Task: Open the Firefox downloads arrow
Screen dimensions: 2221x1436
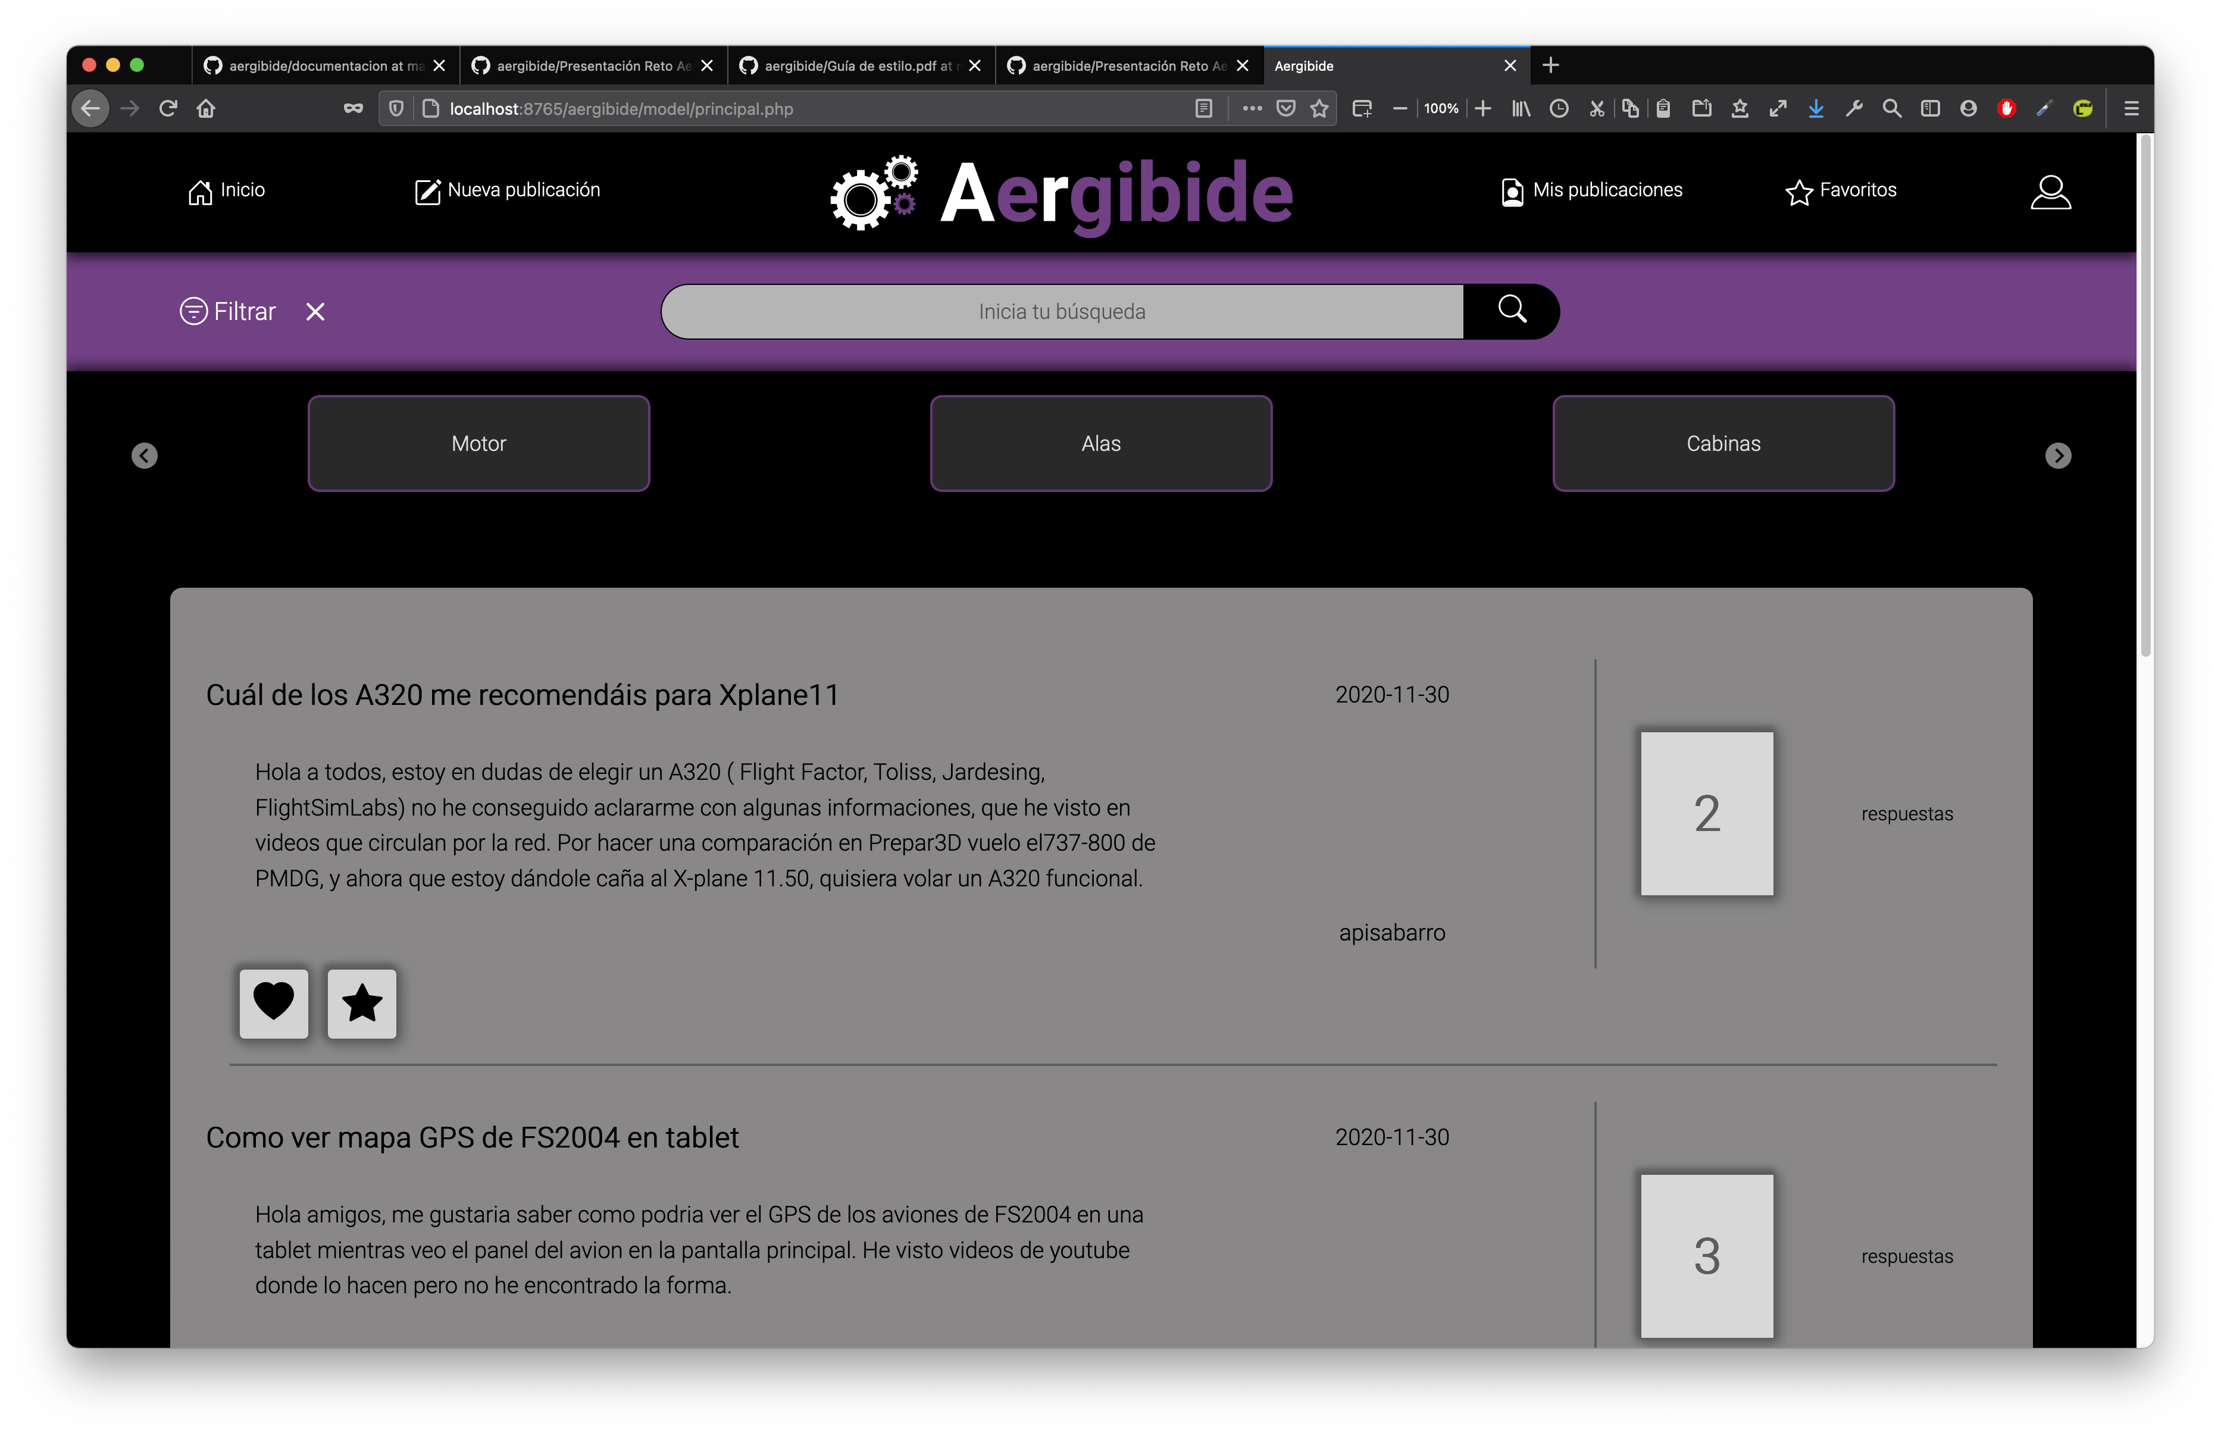Action: point(1815,109)
